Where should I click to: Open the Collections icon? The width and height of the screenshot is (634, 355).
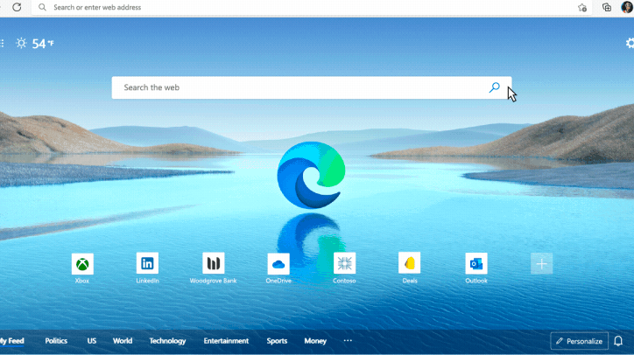[607, 7]
